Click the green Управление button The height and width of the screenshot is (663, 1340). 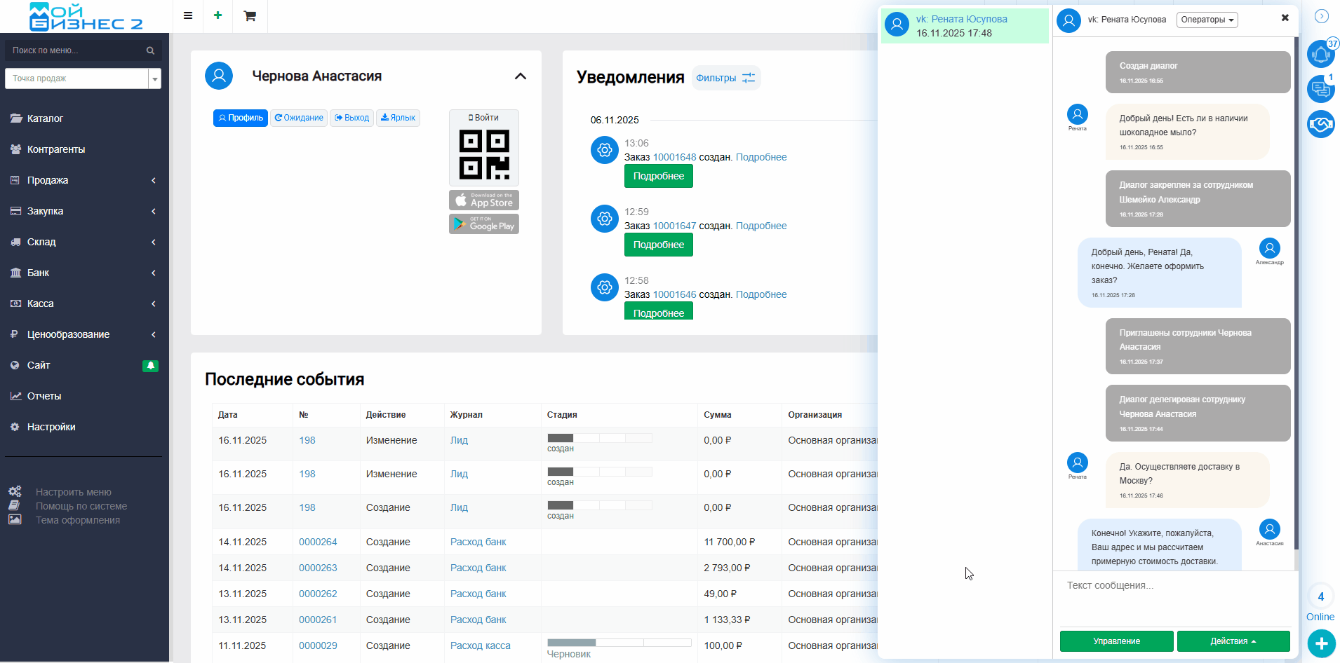click(x=1116, y=641)
